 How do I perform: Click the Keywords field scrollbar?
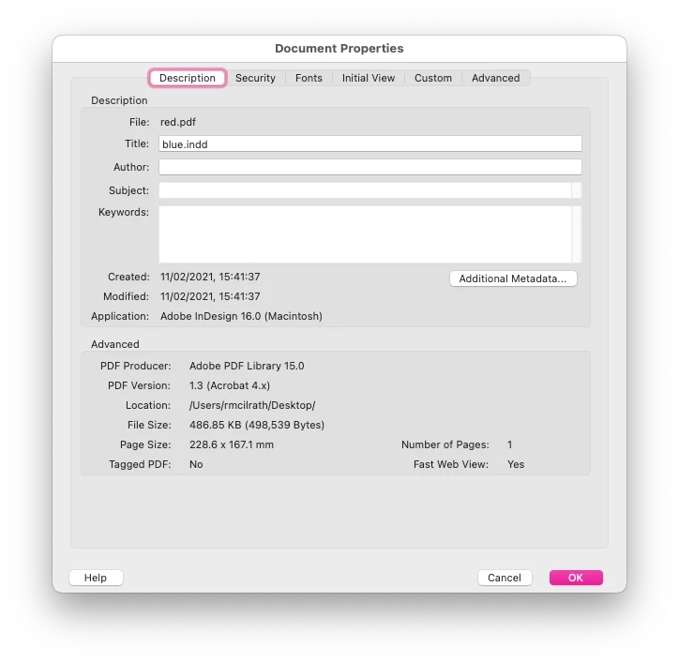tap(577, 234)
